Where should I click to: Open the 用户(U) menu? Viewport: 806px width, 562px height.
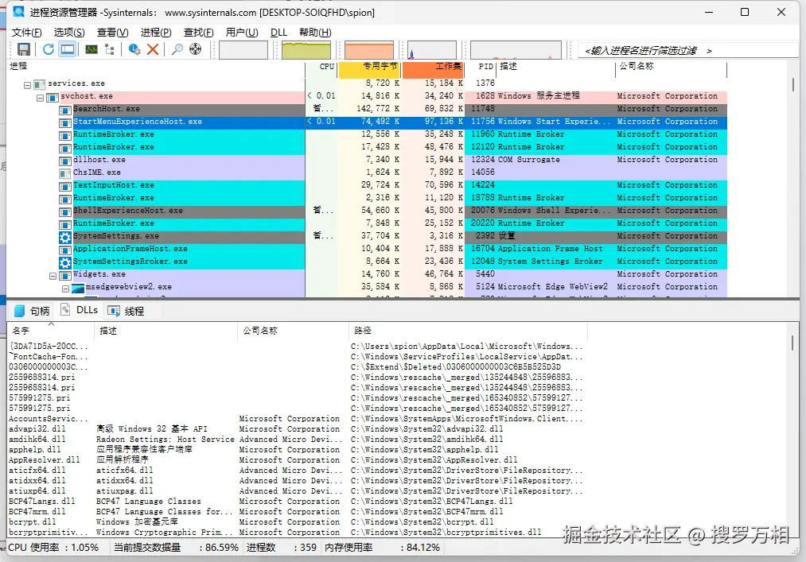point(242,33)
